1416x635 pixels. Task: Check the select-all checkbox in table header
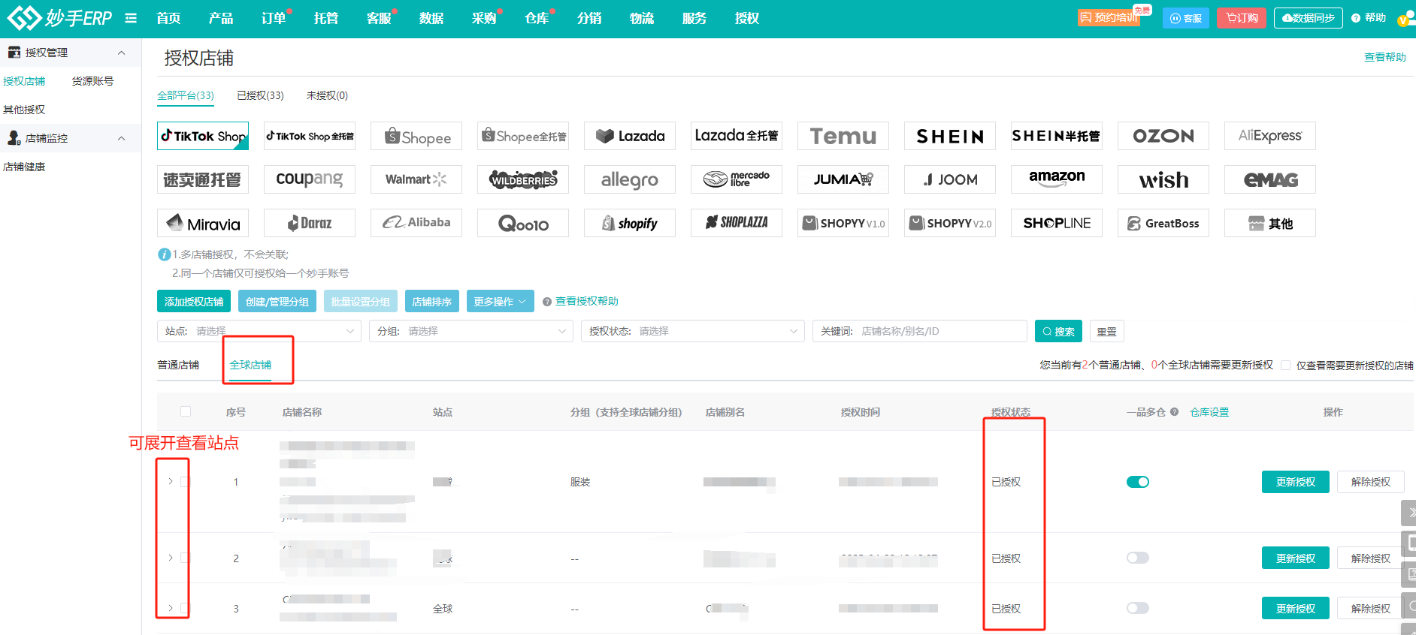186,411
